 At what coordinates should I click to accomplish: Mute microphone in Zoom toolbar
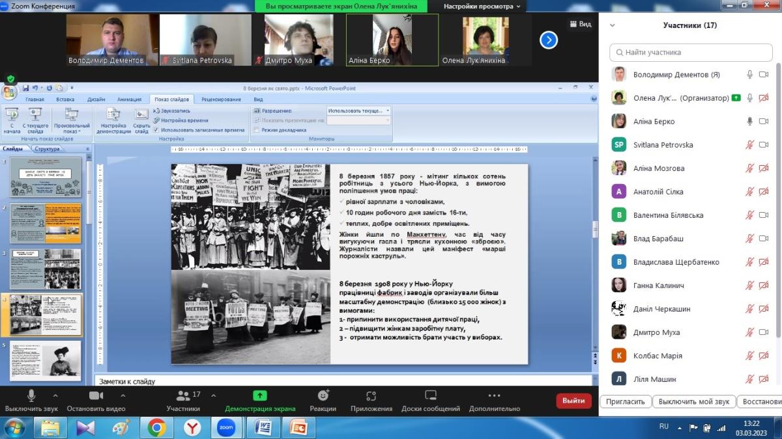point(31,395)
